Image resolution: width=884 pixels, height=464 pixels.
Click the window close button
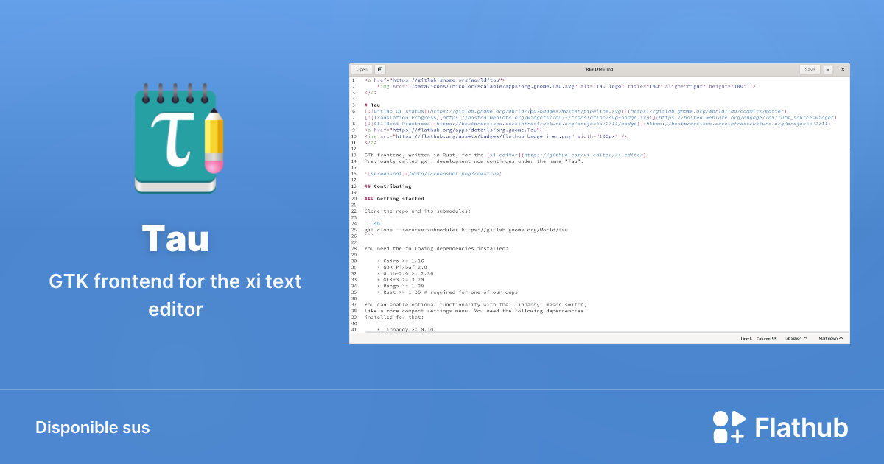pos(842,68)
